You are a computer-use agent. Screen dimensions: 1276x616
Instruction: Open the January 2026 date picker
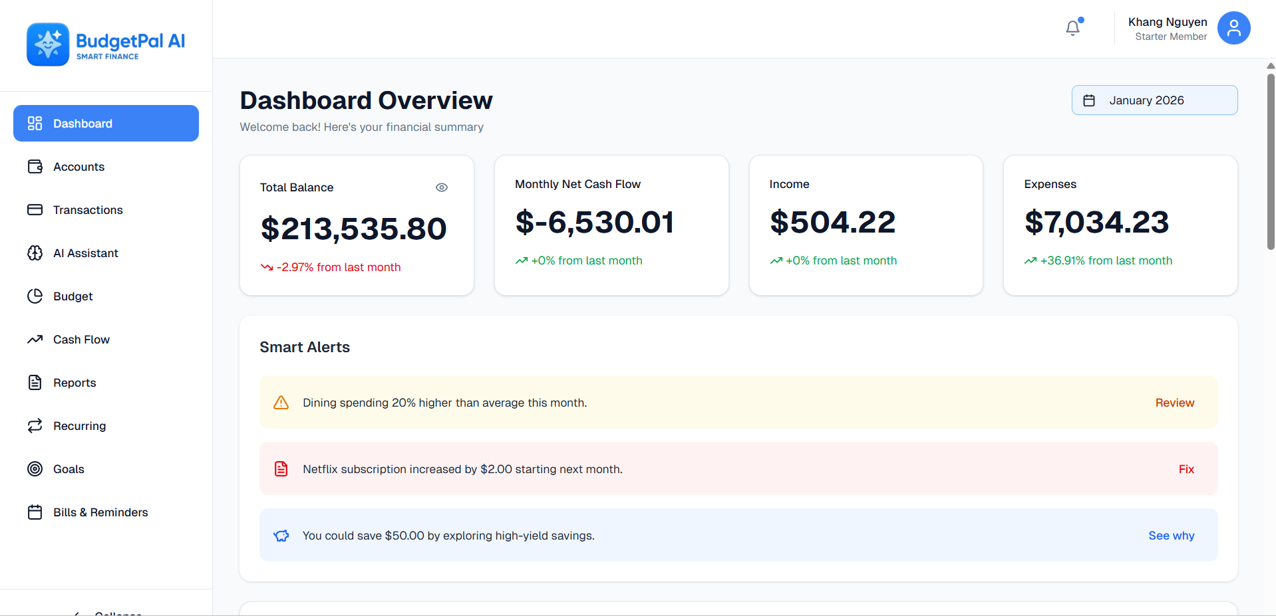coord(1154,100)
